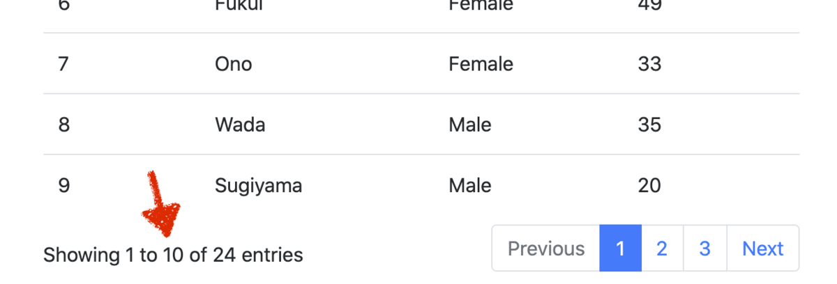Click the row number 9 cell
The width and height of the screenshot is (837, 284).
[64, 186]
